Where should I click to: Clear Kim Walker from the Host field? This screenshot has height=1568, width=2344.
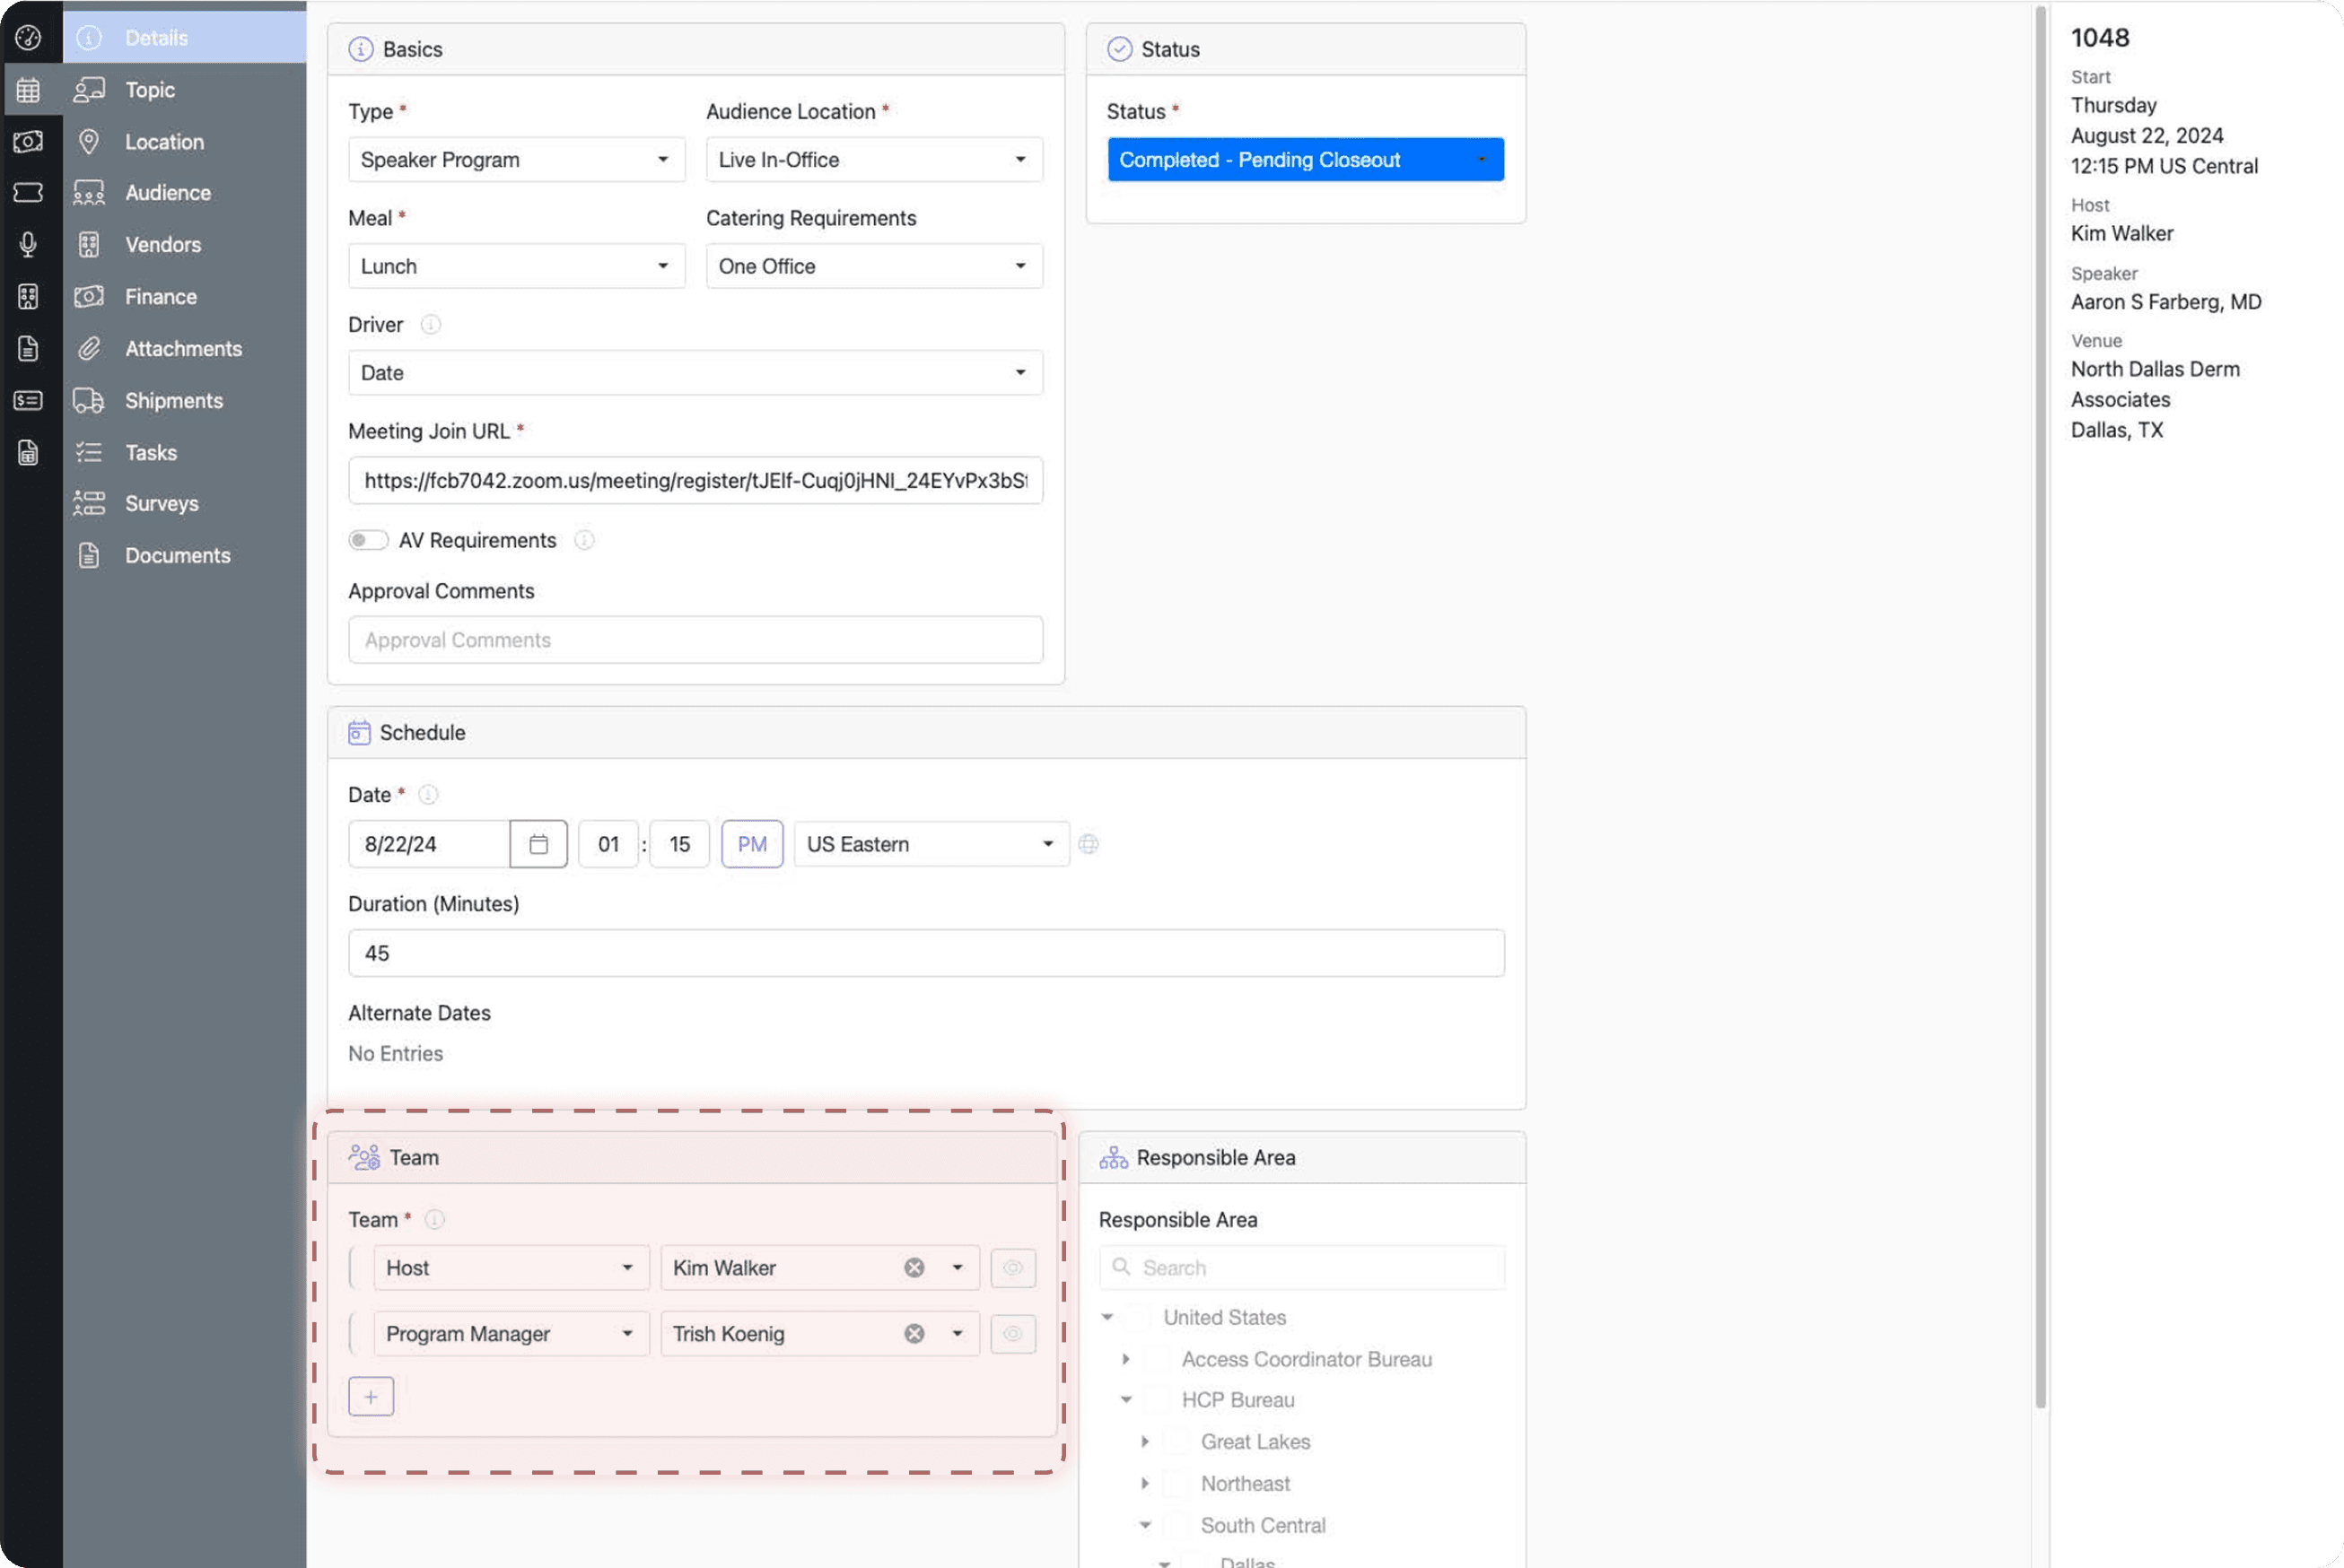[914, 1267]
